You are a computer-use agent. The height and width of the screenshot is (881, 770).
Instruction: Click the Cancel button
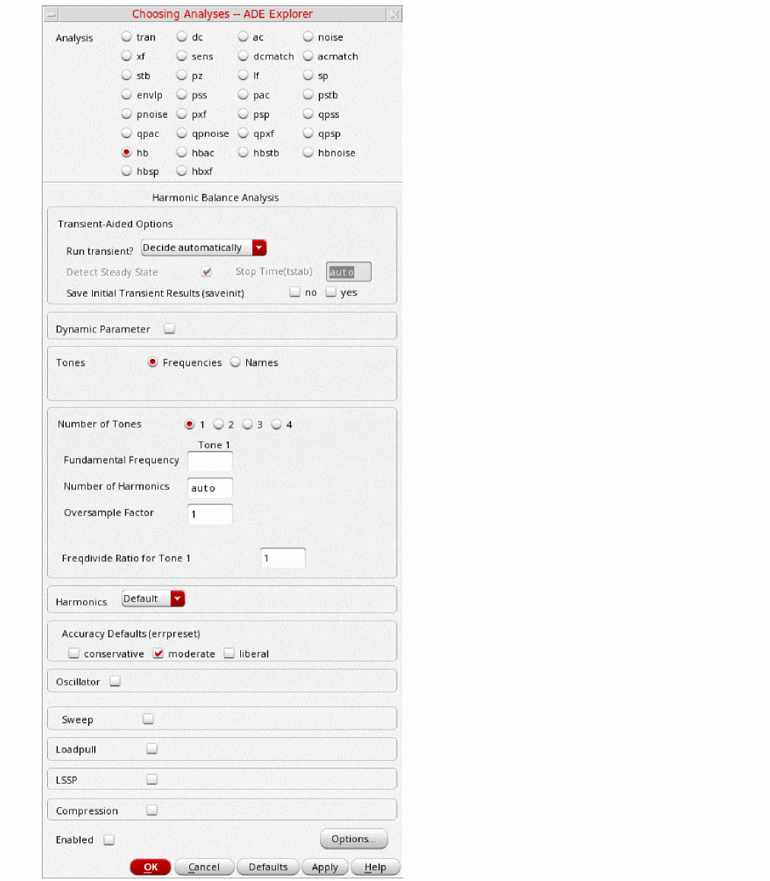[204, 867]
